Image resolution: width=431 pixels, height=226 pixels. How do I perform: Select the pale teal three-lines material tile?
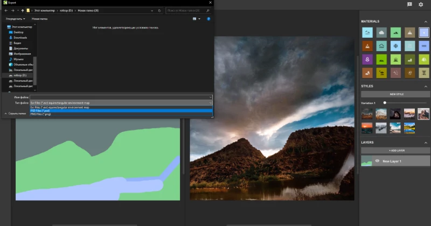[409, 46]
